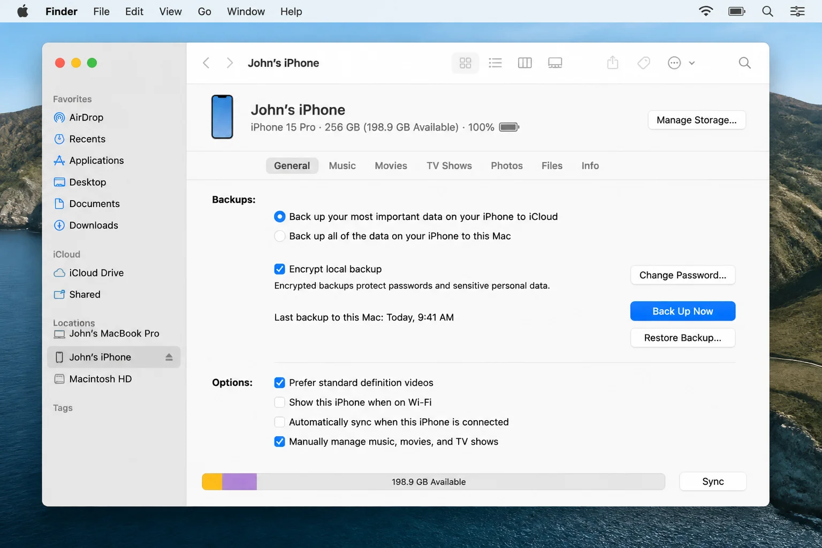822x548 pixels.
Task: Click the large iPhone device image
Action: (222, 117)
